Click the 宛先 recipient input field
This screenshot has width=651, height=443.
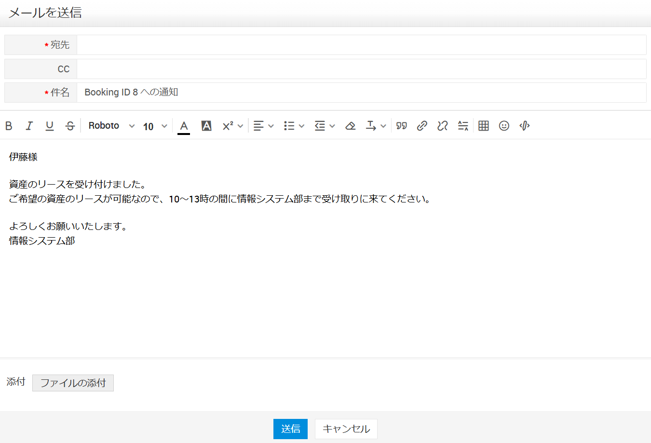[x=362, y=45]
